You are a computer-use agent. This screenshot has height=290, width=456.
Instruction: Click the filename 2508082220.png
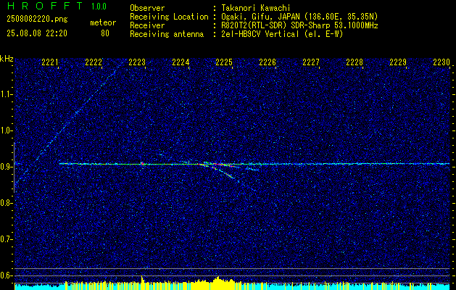pyautogui.click(x=37, y=20)
